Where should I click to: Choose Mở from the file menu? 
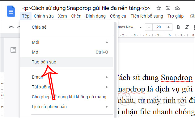[x=66, y=52]
